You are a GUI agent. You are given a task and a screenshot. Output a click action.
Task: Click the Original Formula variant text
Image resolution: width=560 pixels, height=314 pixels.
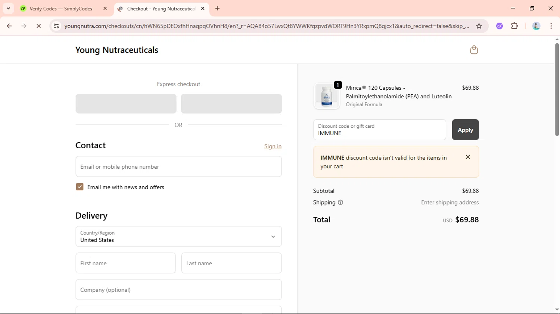pos(364,105)
